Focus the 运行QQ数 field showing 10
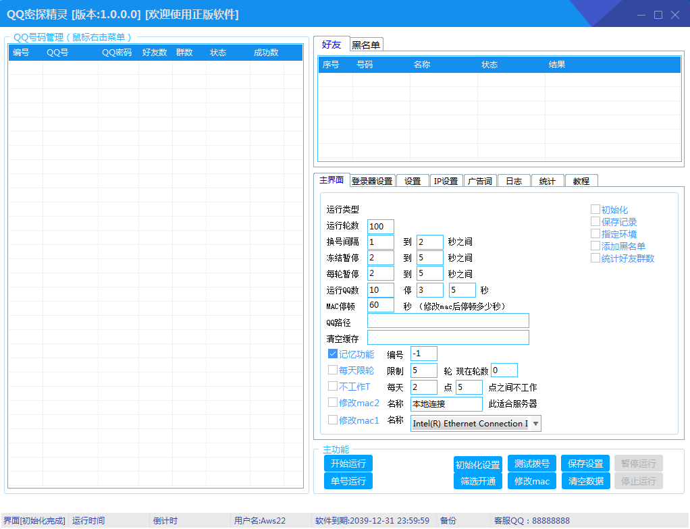This screenshot has width=690, height=529. [381, 289]
